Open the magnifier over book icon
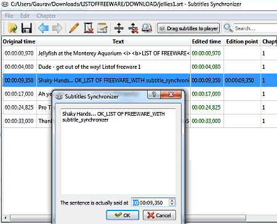Image resolution: width=277 pixels, height=224 pixels. 147,28
